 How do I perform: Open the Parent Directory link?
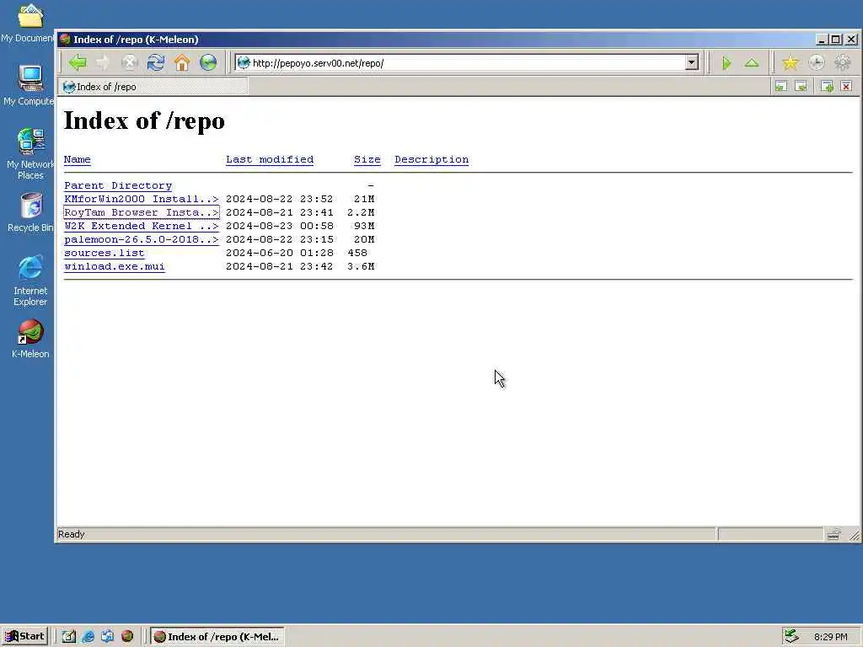coord(118,185)
